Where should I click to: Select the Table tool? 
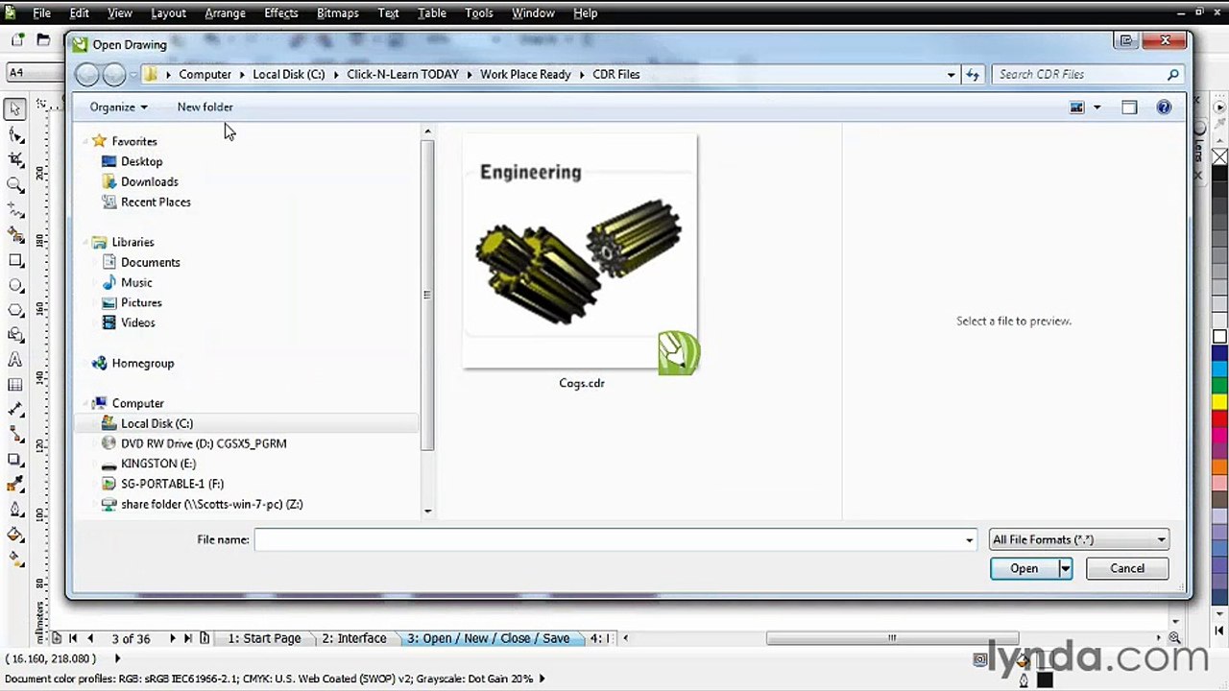tap(15, 385)
